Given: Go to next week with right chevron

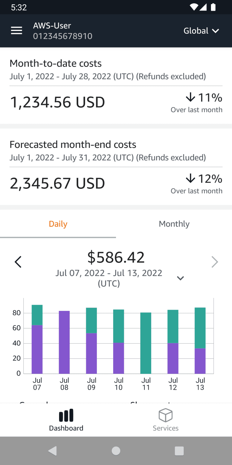Looking at the screenshot, I should [x=215, y=262].
